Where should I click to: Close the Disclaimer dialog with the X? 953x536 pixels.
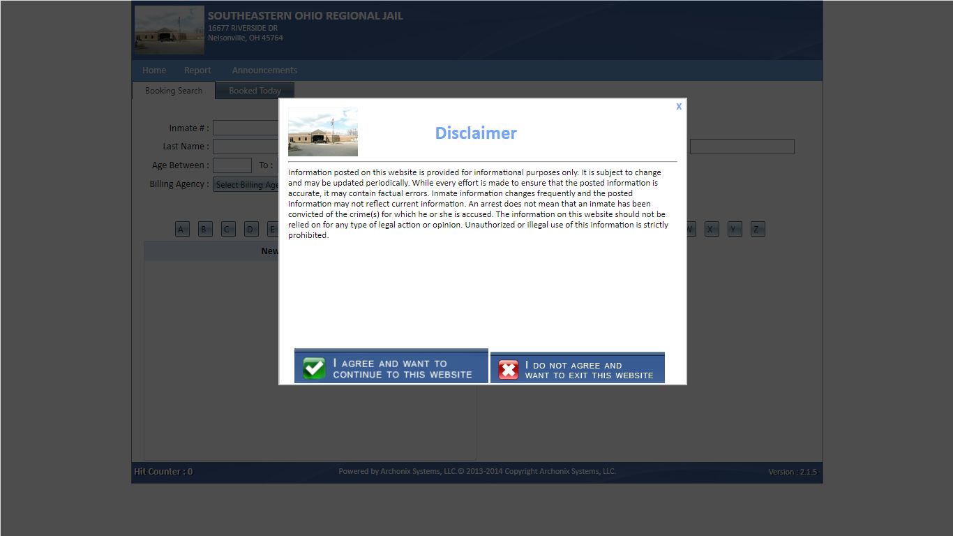click(x=679, y=107)
